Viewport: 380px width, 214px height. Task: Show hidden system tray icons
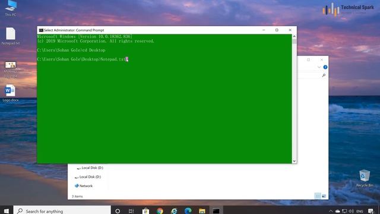click(x=331, y=211)
